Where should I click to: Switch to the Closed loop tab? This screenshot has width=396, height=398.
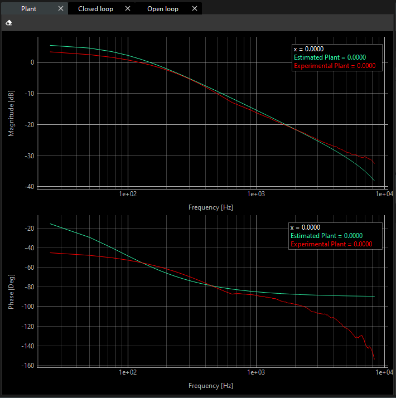95,9
